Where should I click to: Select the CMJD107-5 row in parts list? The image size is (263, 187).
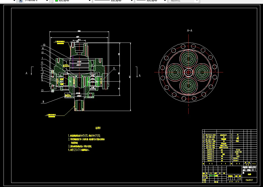click(230, 152)
